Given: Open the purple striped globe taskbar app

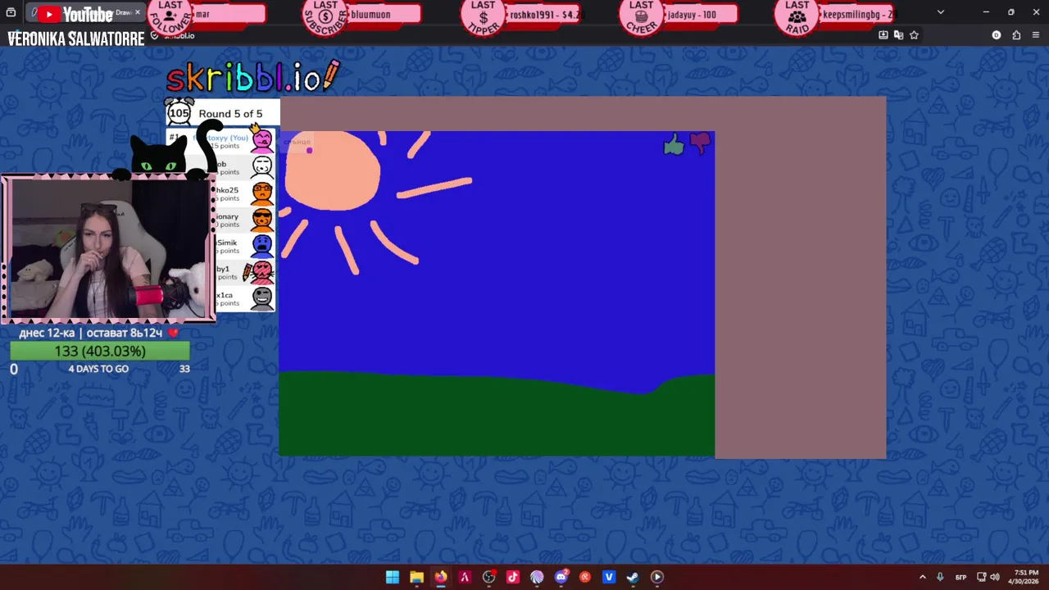Looking at the screenshot, I should (x=537, y=577).
